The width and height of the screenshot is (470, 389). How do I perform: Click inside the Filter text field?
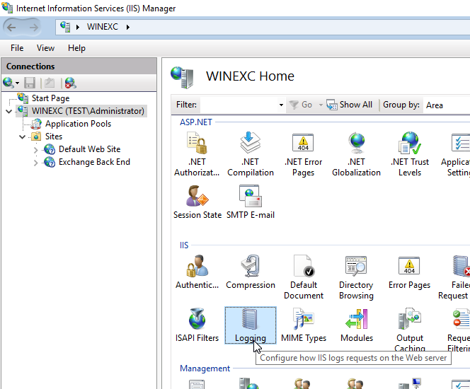(238, 105)
